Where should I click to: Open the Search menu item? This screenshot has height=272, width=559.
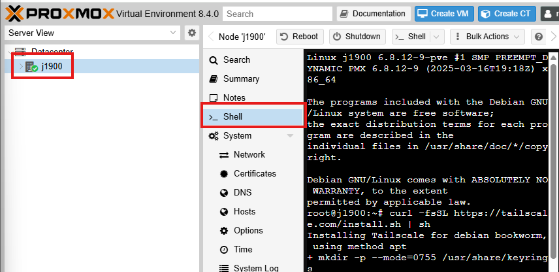[x=253, y=60]
